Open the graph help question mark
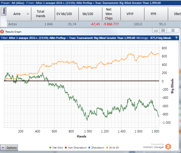Viewport: 181px width, 153px height. [x=176, y=38]
